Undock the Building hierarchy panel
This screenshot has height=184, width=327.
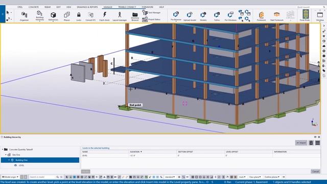[x=315, y=137]
